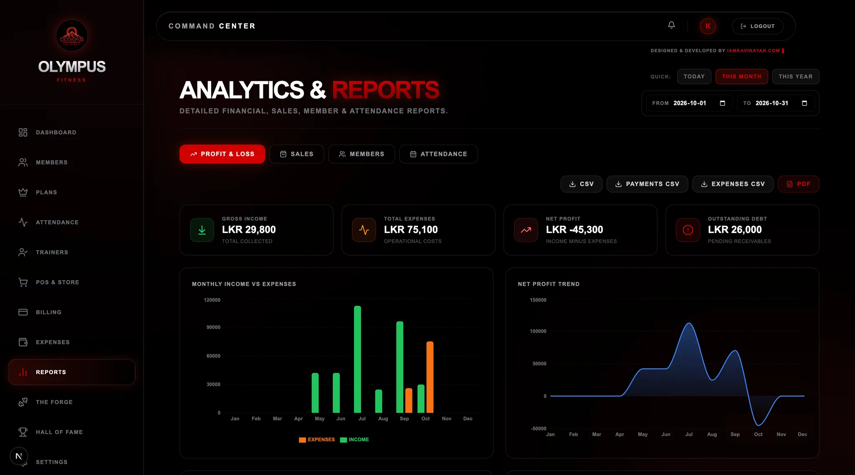Click the Members people icon in sidebar
Screen dimensions: 855x475
(23, 162)
